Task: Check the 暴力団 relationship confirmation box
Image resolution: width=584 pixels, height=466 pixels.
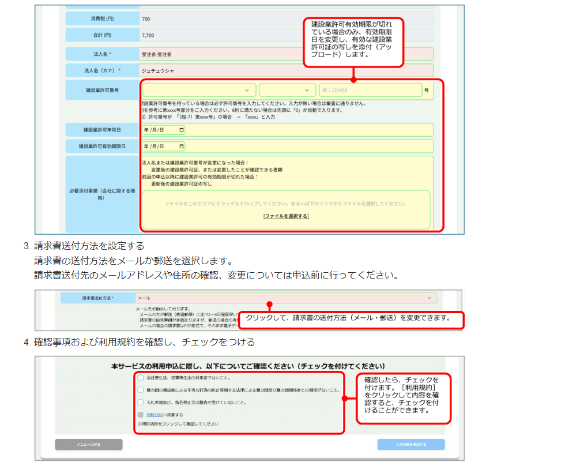Action: pos(141,390)
